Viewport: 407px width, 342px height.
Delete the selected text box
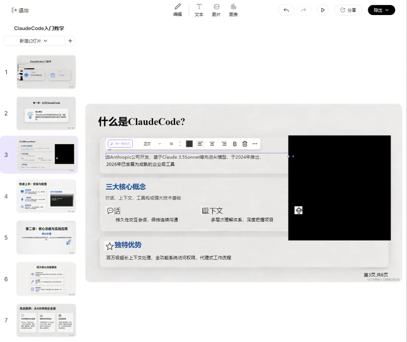click(x=245, y=144)
